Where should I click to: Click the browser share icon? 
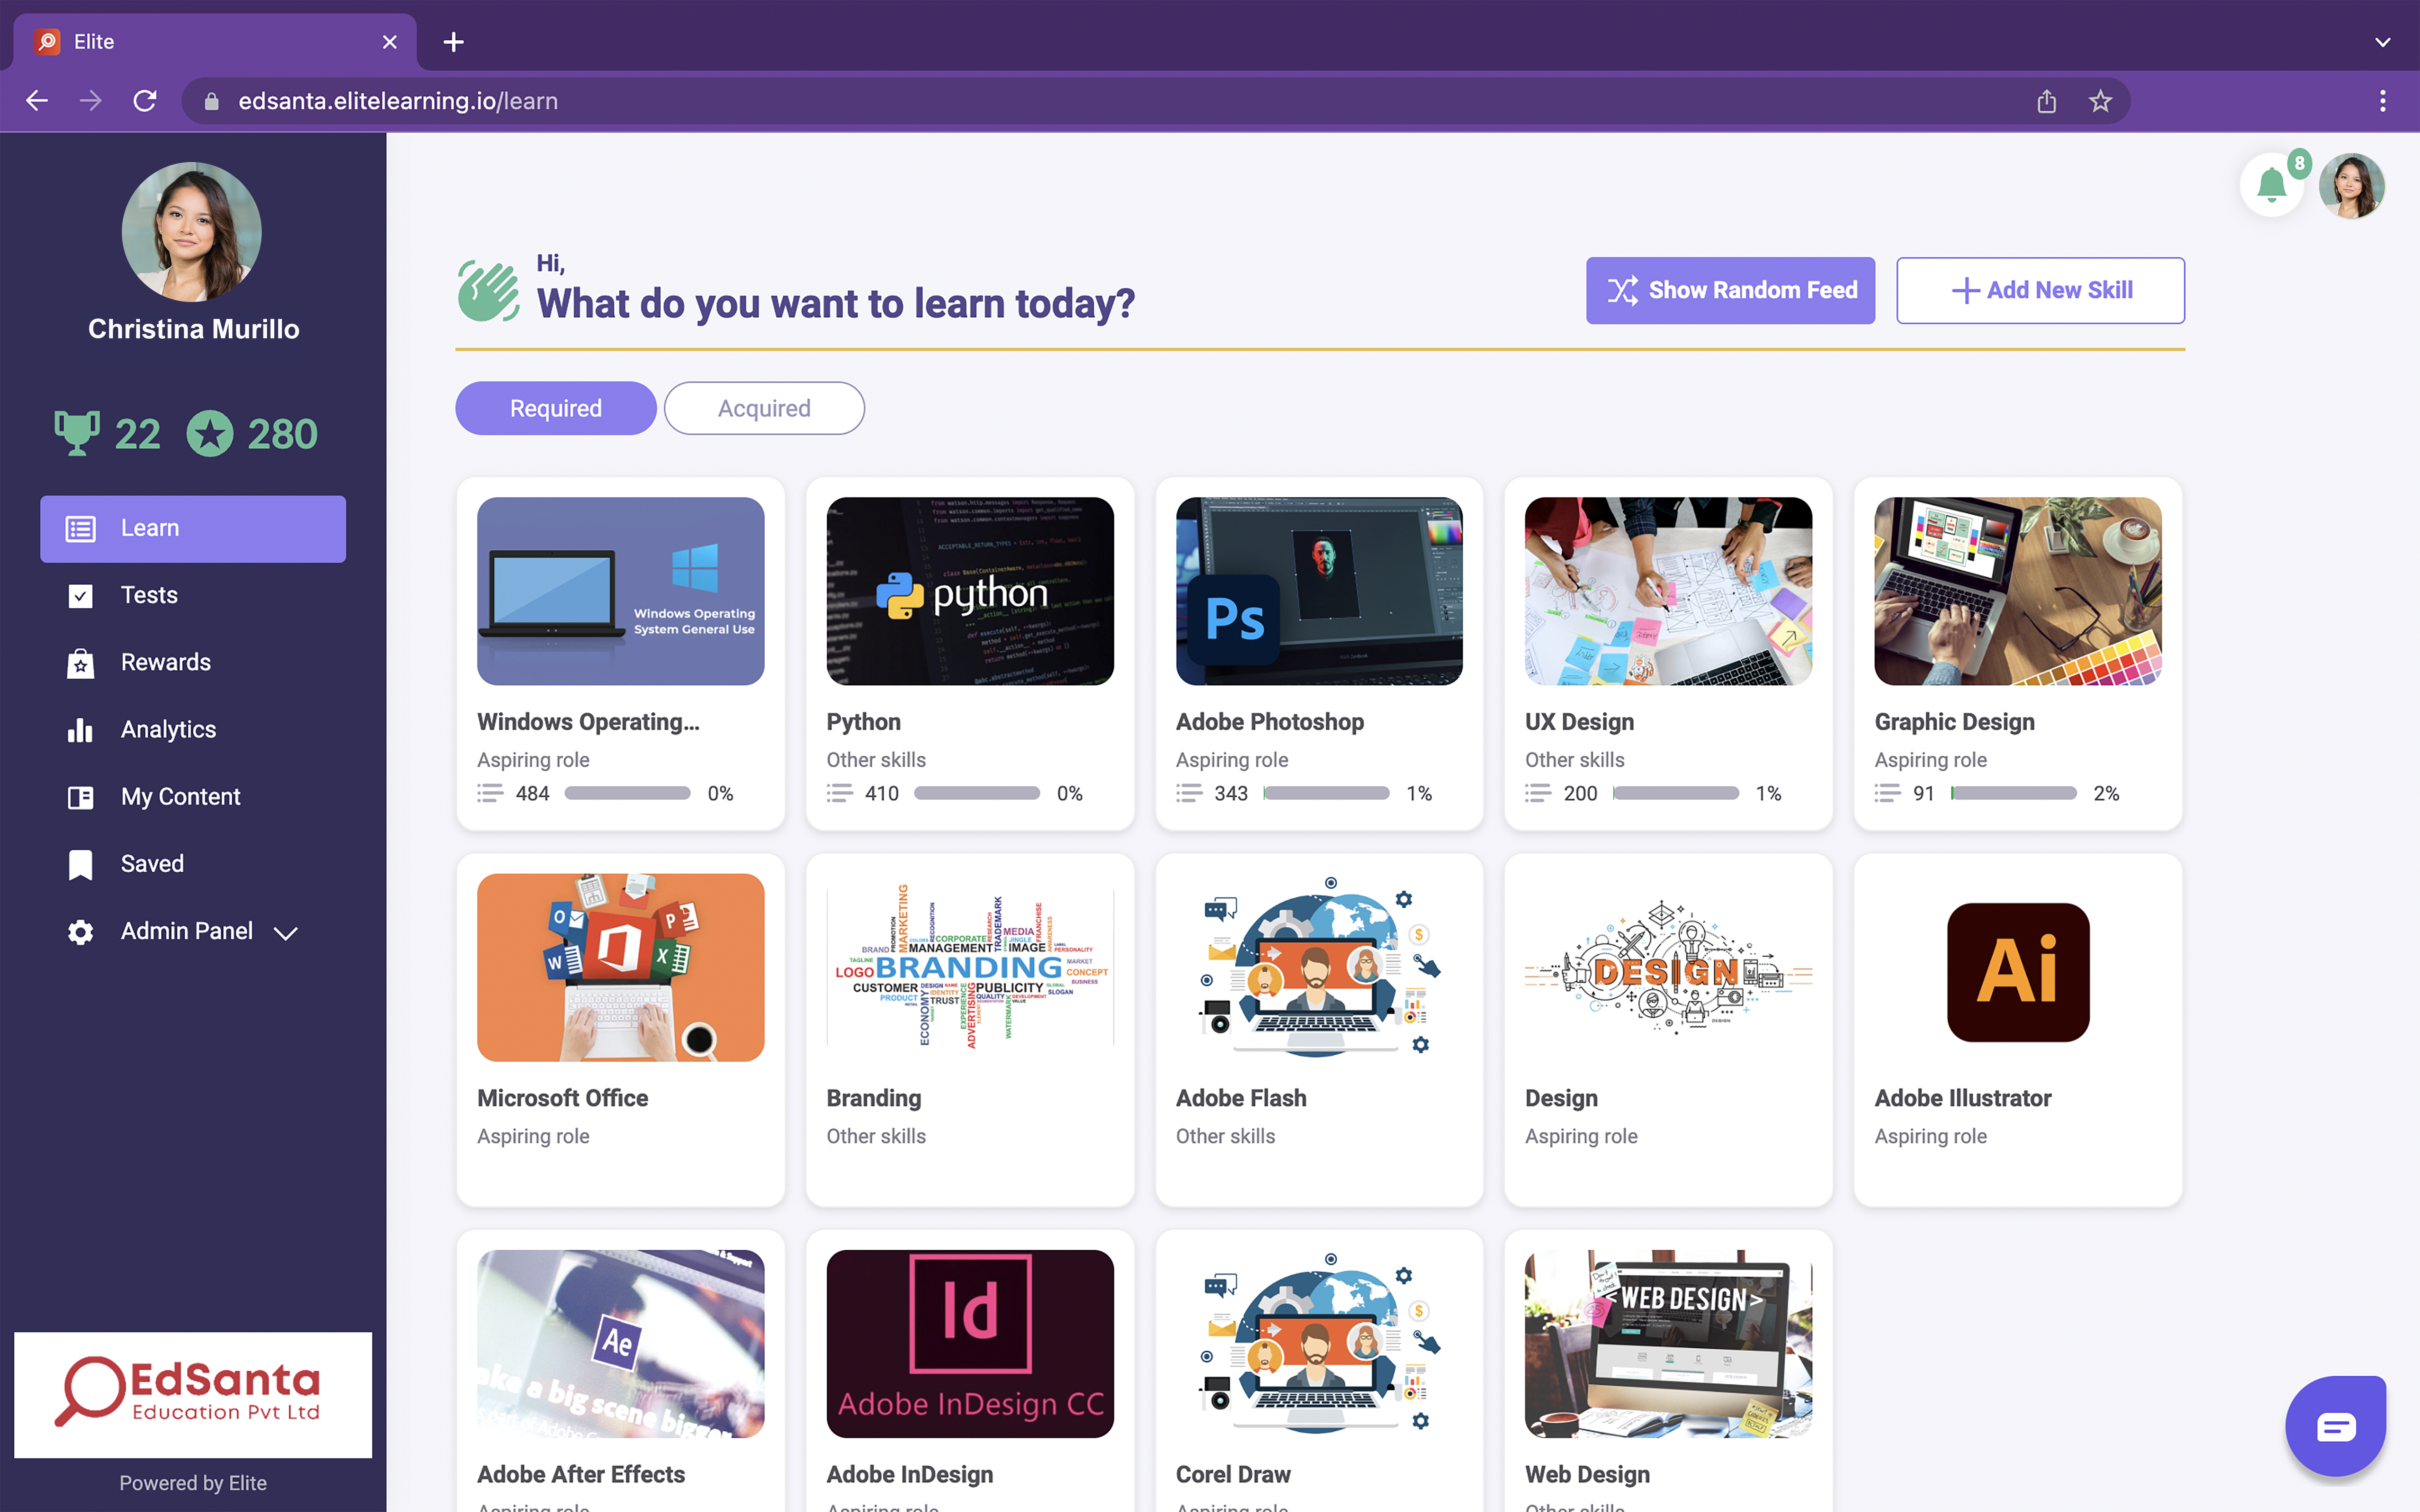(2046, 101)
